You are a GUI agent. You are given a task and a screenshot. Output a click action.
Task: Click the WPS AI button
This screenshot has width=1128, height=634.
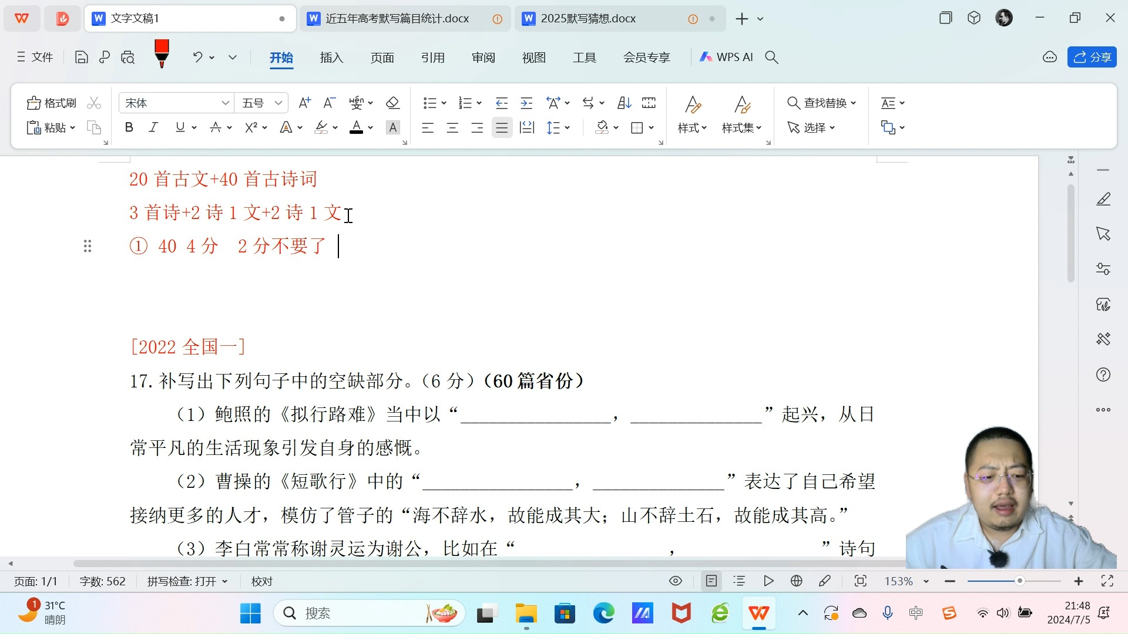pyautogui.click(x=726, y=57)
